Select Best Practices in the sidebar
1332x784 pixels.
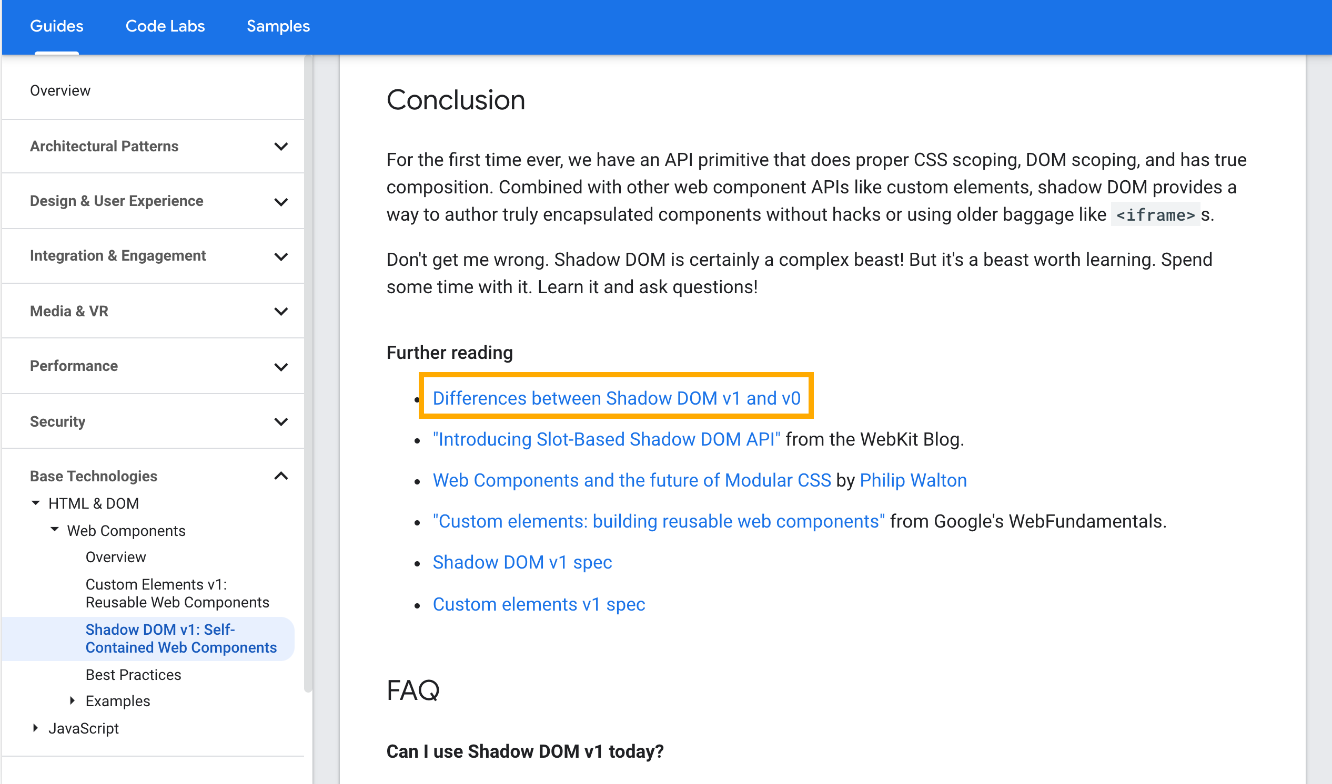coord(133,674)
